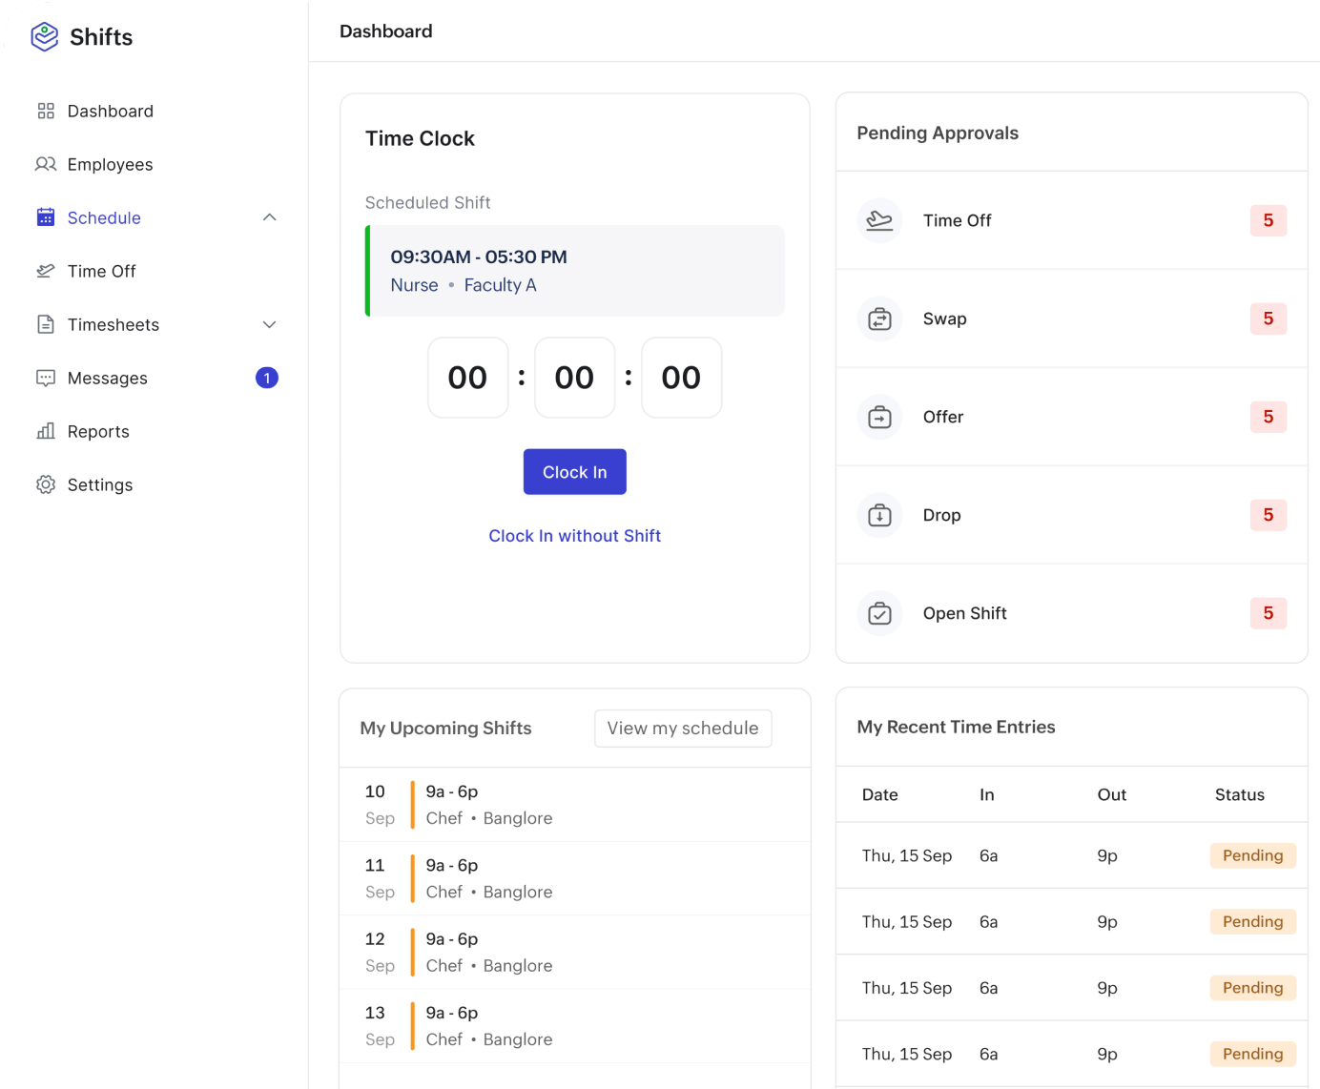Click the Offer count badge 5
1320x1089 pixels.
coord(1268,417)
